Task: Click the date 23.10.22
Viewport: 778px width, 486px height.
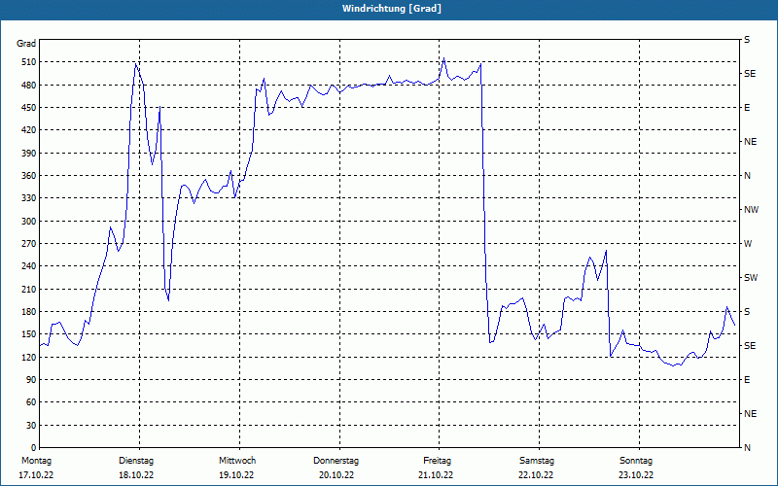Action: (636, 475)
